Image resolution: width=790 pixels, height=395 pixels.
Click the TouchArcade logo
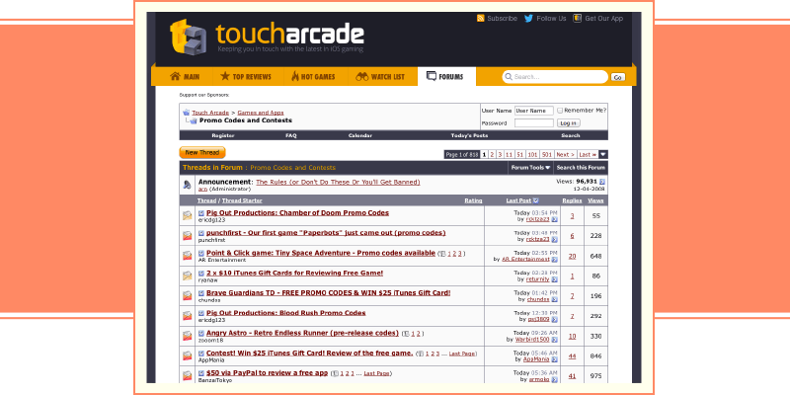(x=267, y=37)
